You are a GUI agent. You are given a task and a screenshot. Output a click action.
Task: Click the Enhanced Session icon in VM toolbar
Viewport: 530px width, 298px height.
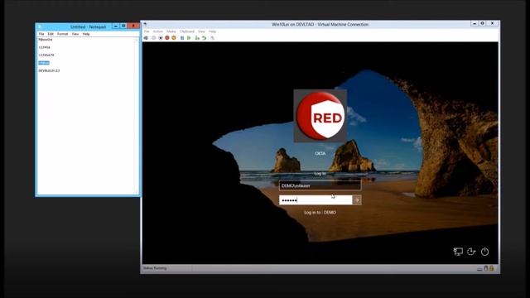(x=213, y=38)
